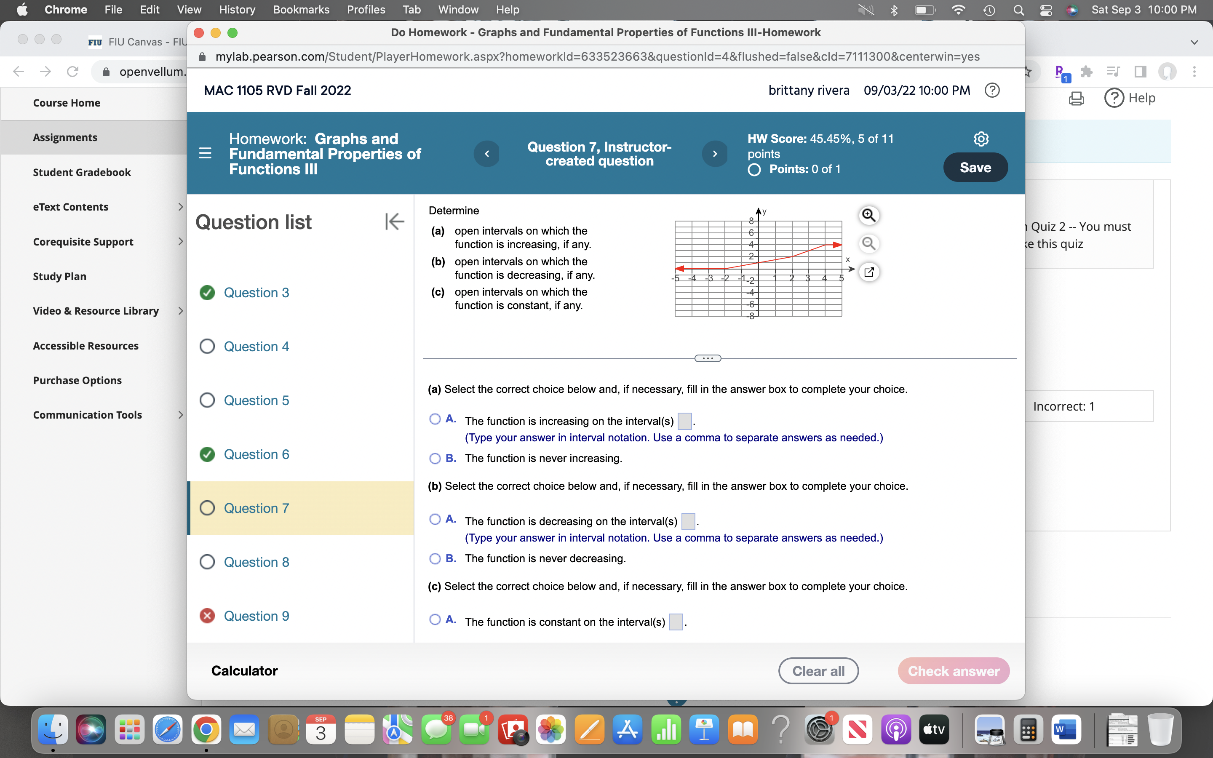Click the Clear all button
1213x758 pixels.
click(818, 671)
